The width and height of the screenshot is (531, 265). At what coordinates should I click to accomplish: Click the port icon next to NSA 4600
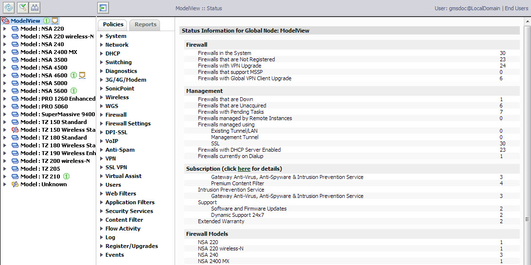[82, 75]
